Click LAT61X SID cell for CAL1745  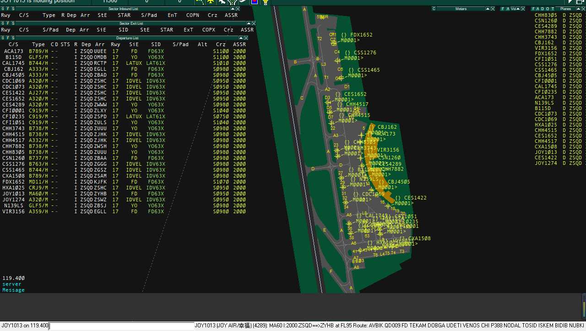156,63
